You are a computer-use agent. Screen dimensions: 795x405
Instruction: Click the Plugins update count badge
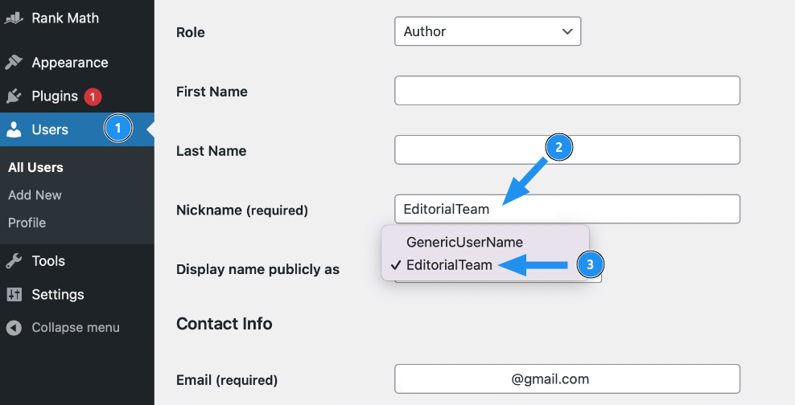pyautogui.click(x=93, y=96)
